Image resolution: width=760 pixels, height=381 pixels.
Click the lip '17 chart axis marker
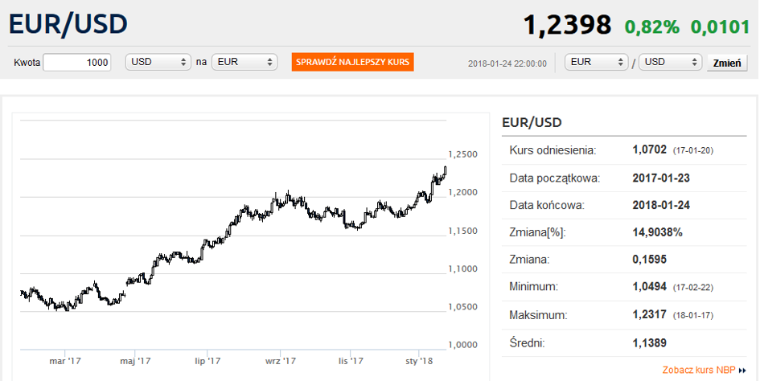coord(207,362)
